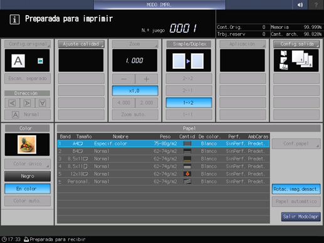Viewport: 324px width, 243px height.
Task: Decrease zoom with the minus button
Action: pos(123,79)
